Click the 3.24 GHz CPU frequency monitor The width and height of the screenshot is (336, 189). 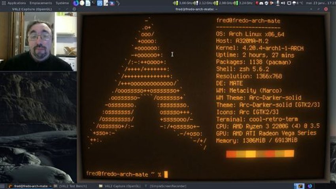[243, 3]
